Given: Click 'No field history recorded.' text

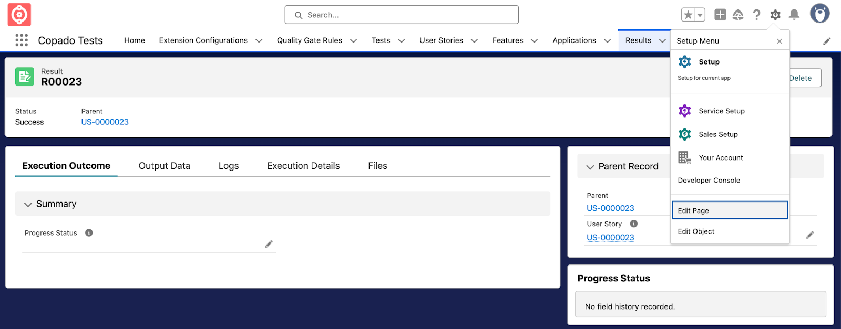Looking at the screenshot, I should tap(630, 307).
